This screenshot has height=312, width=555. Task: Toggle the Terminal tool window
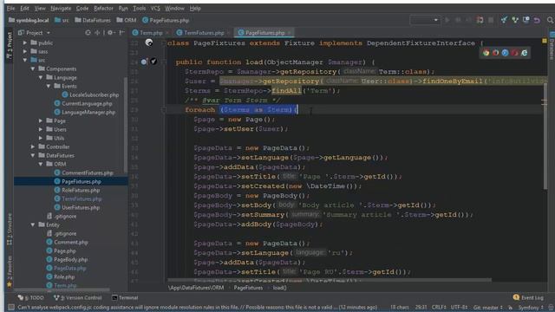[125, 298]
